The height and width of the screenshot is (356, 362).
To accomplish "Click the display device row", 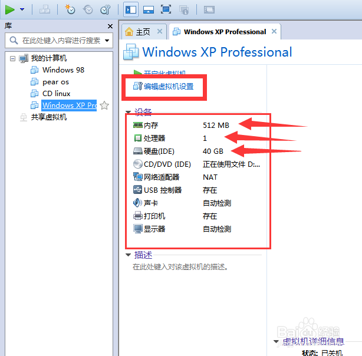I will click(198, 229).
